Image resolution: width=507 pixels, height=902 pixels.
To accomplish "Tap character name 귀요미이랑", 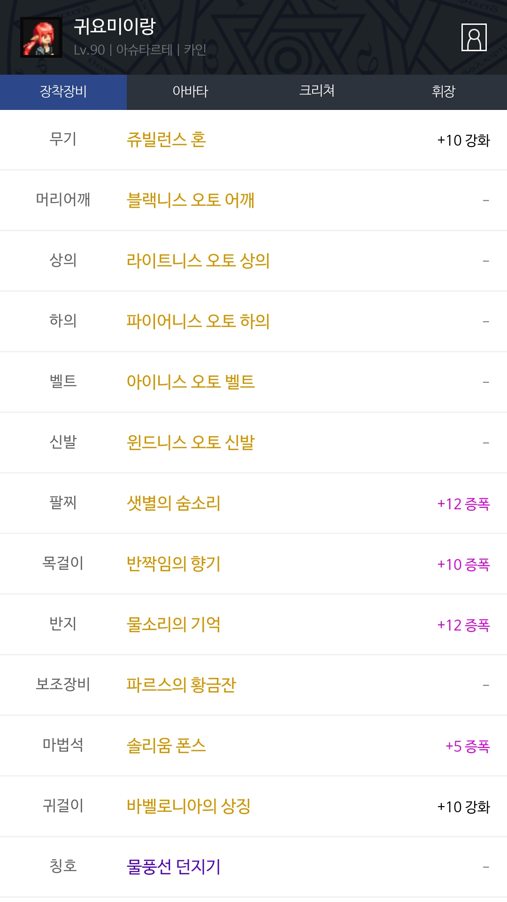I will [x=114, y=26].
